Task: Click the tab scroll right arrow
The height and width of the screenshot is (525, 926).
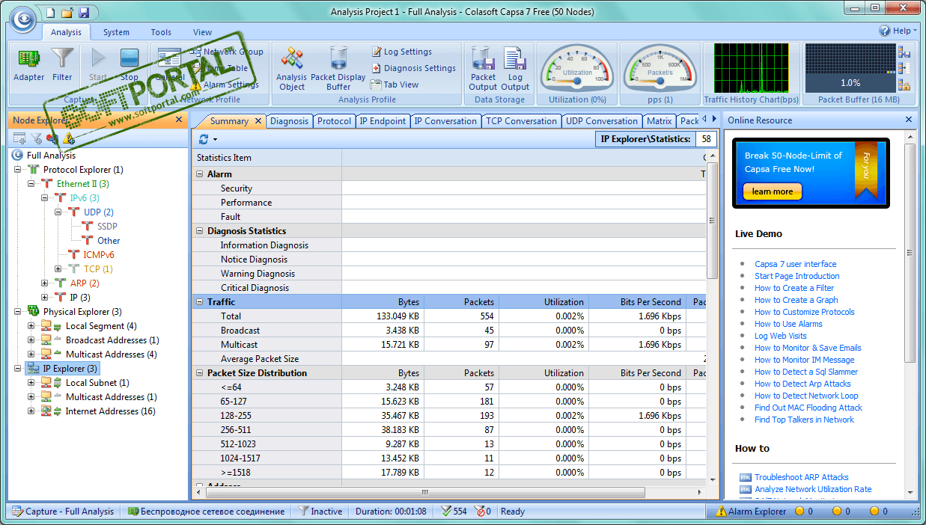Action: pos(713,120)
